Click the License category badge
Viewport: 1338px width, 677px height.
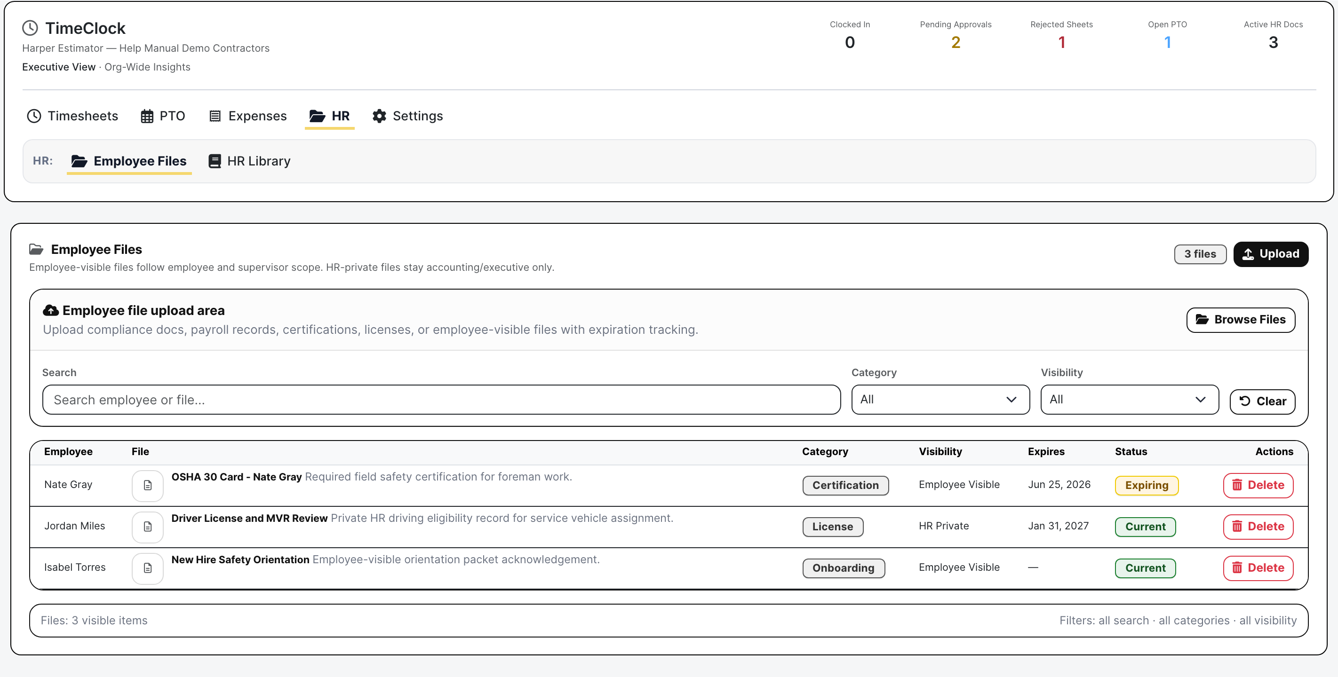(x=833, y=527)
